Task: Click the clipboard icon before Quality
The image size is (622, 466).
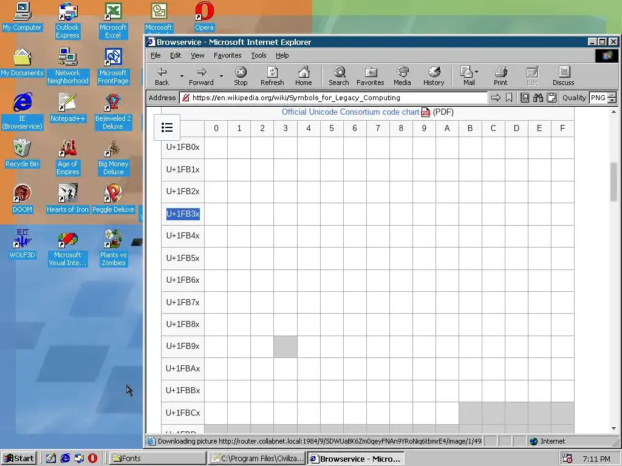Action: coord(551,98)
